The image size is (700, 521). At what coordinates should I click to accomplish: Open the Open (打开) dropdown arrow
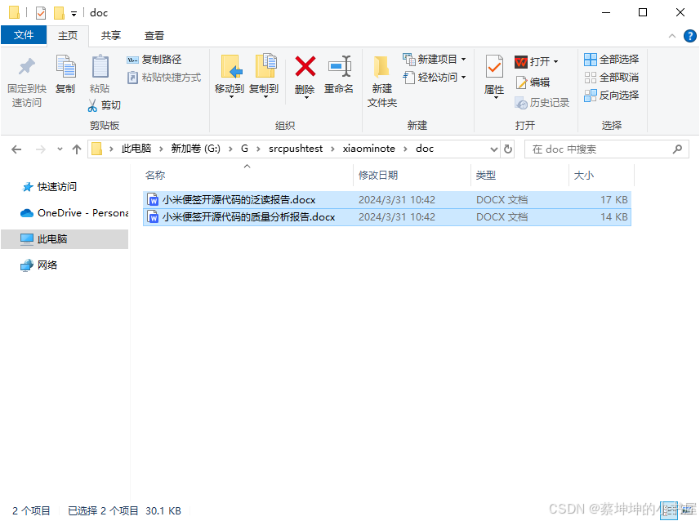555,61
